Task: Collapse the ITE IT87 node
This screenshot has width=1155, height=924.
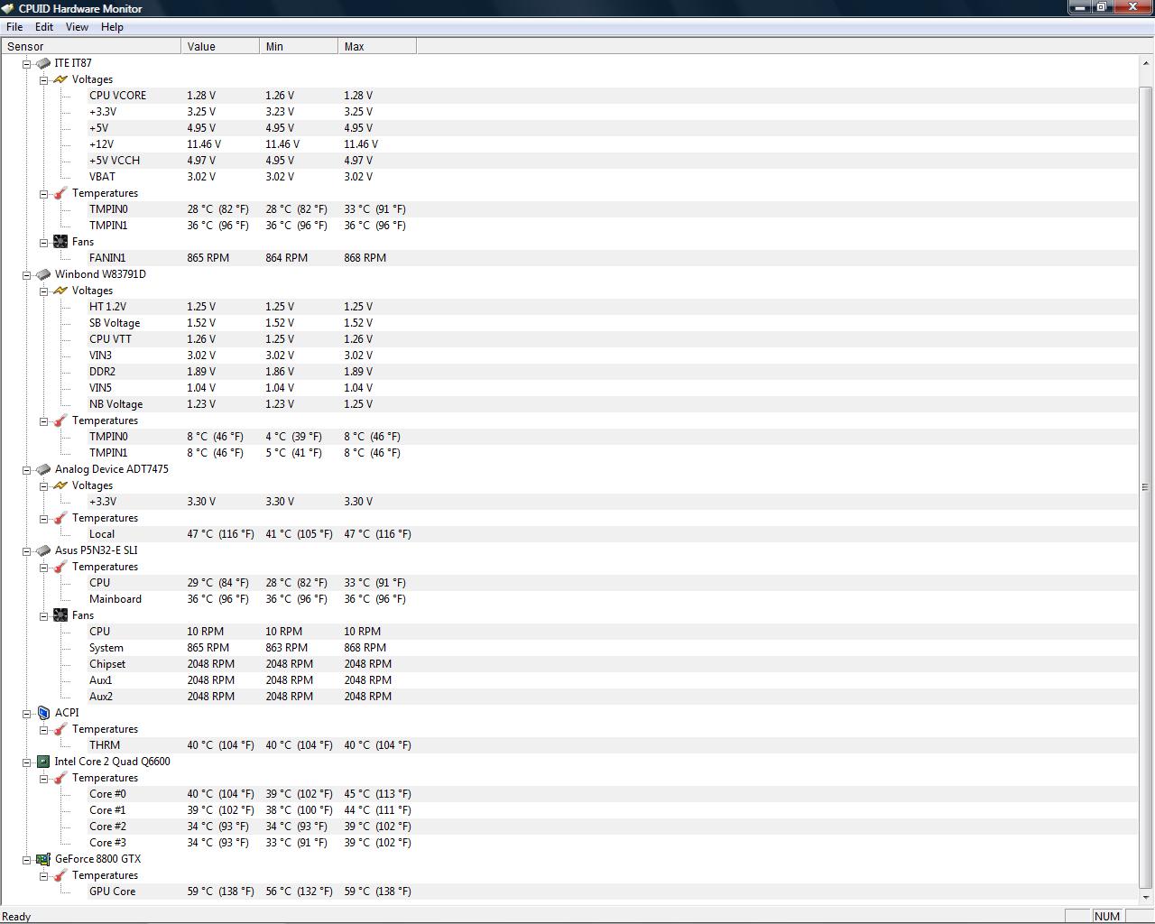Action: click(26, 63)
